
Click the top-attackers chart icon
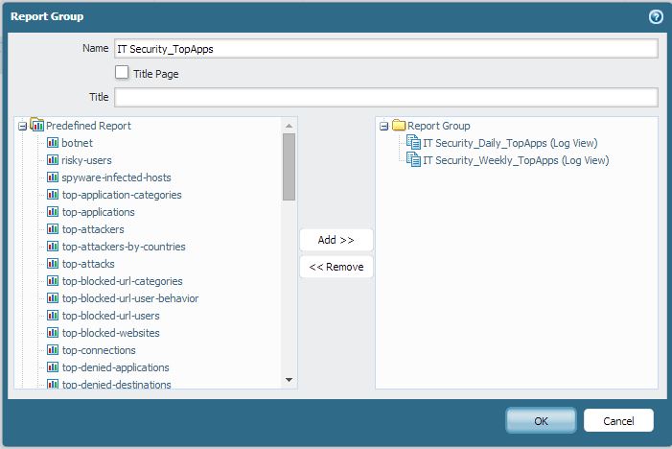tap(53, 229)
